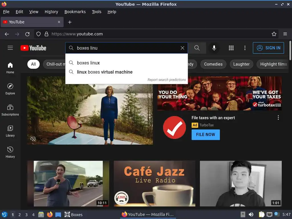Open the Tools menu
The image size is (292, 219).
(x=96, y=12)
